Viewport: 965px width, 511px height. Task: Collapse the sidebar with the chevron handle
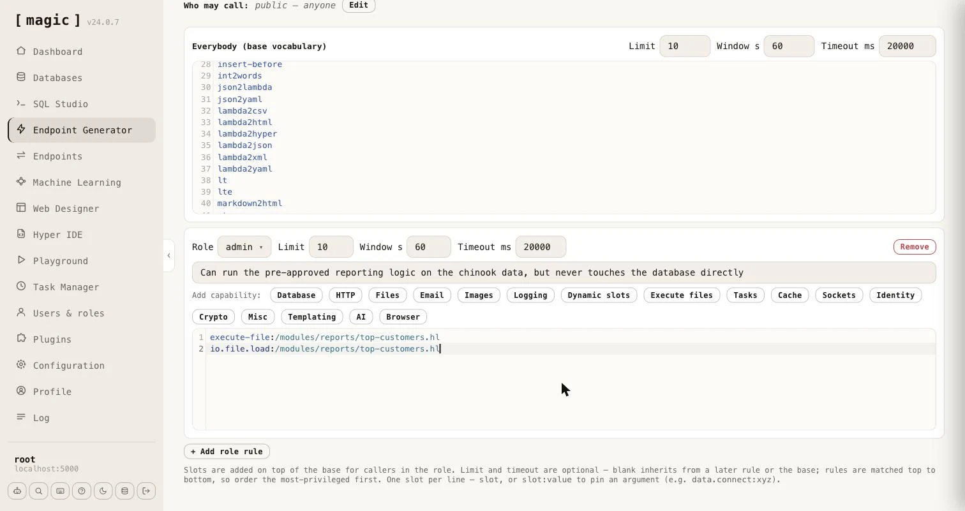point(168,256)
